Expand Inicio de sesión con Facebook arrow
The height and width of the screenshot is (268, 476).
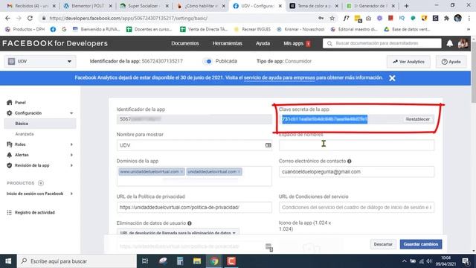(71, 194)
